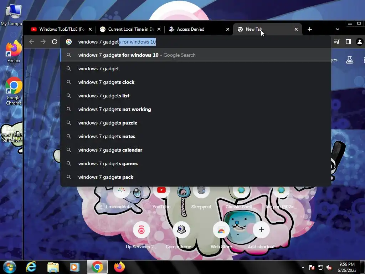Image resolution: width=365 pixels, height=274 pixels.
Task: Go forward with the forward arrow
Action: click(43, 42)
